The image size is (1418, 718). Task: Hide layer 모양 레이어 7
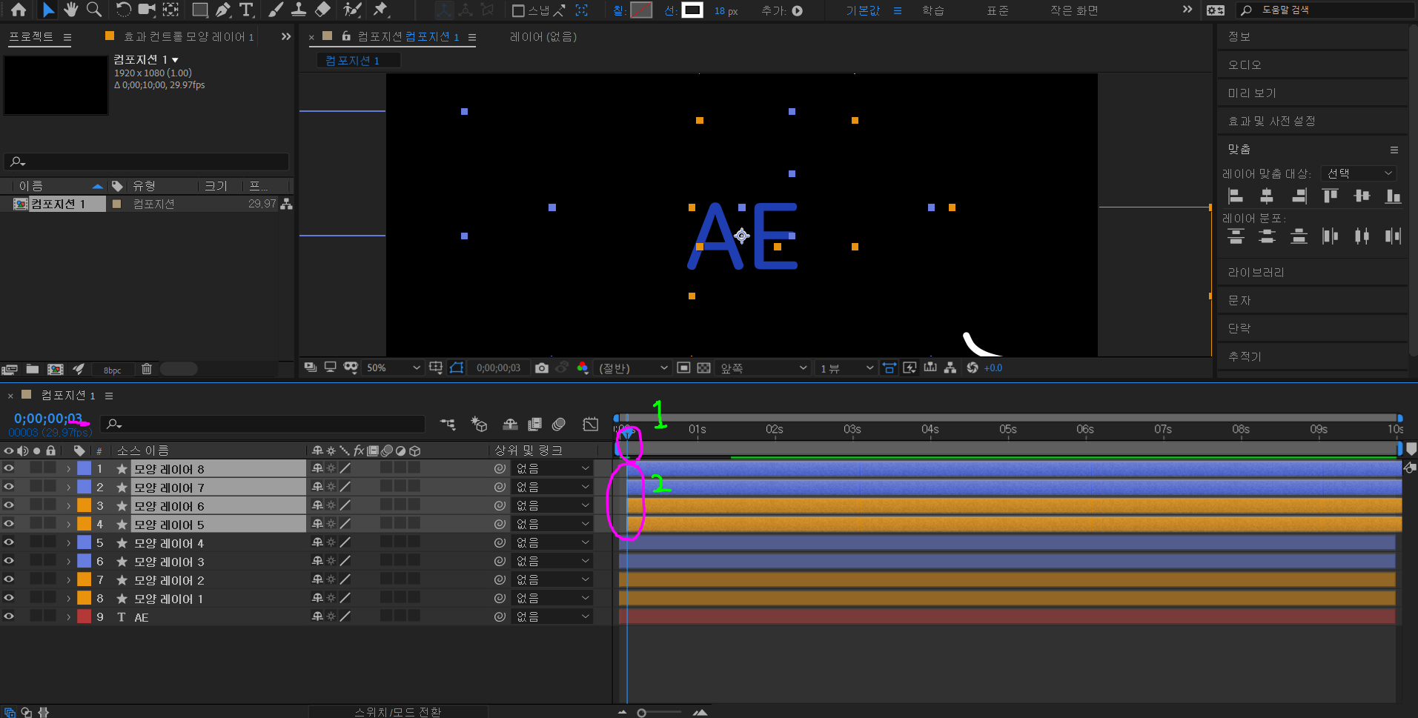[9, 487]
